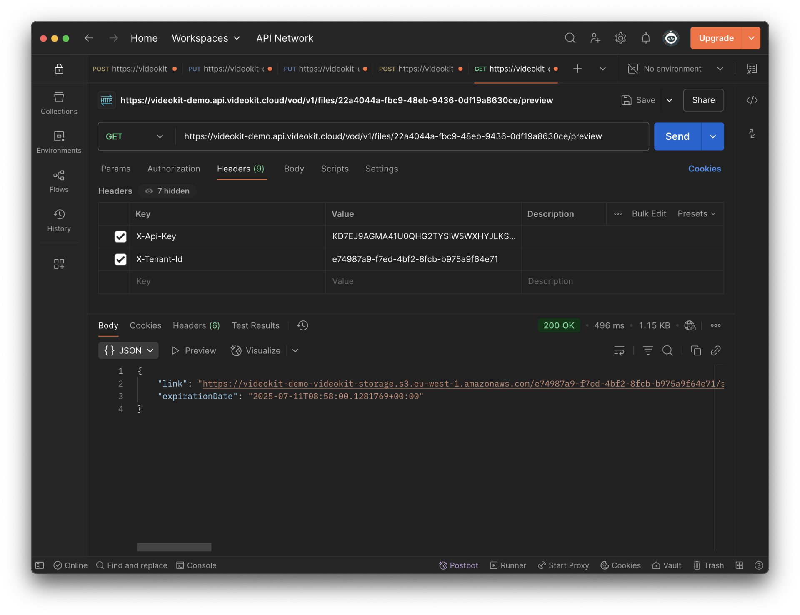800x615 pixels.
Task: Add a new request tab with plus icon
Action: click(577, 69)
